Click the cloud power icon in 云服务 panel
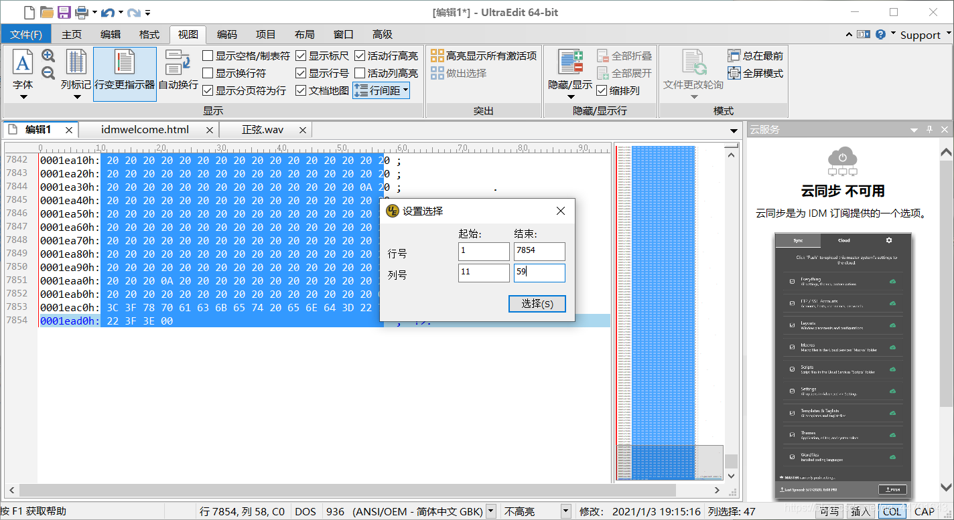The width and height of the screenshot is (954, 520). 843,161
